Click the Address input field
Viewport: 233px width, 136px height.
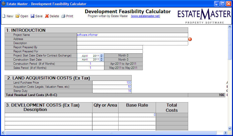(x=132, y=39)
